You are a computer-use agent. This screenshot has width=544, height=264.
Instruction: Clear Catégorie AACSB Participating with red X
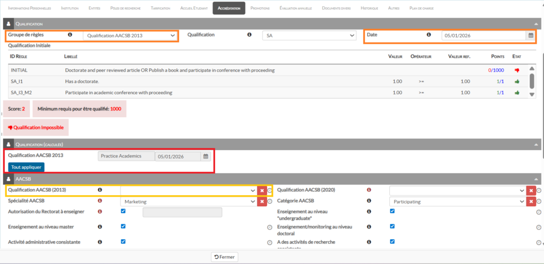click(x=531, y=201)
